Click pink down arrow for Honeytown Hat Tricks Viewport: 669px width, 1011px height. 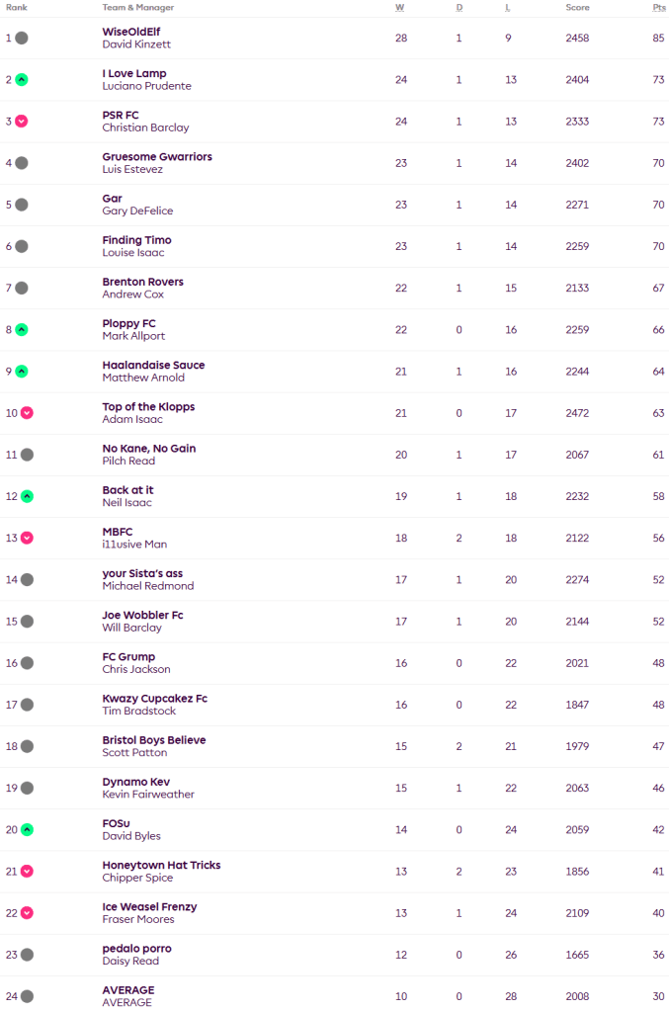(27, 872)
